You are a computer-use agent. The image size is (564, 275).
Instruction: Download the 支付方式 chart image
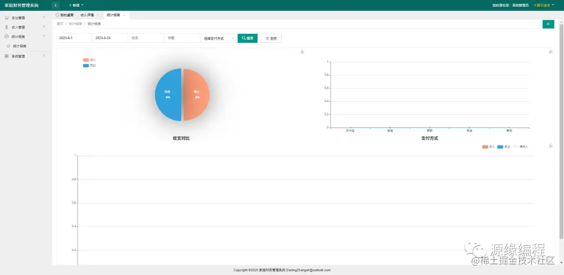(550, 52)
